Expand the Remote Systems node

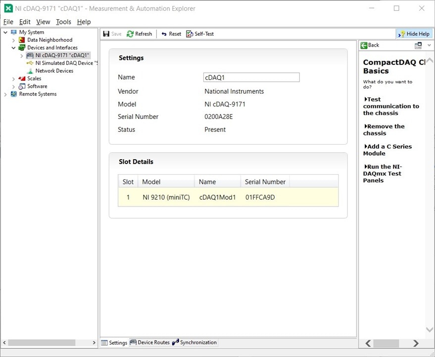pos(5,94)
